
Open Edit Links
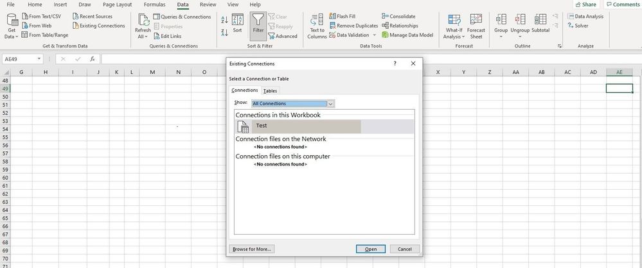tap(168, 36)
